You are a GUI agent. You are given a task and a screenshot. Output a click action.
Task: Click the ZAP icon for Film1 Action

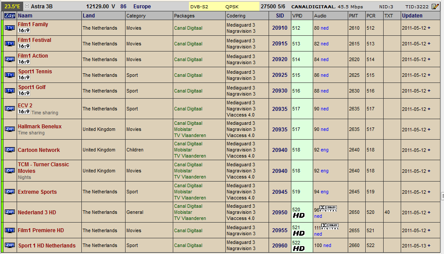point(10,59)
